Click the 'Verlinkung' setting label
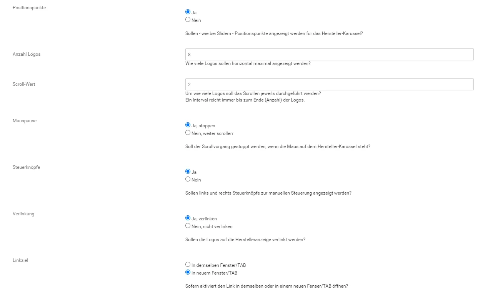The width and height of the screenshot is (478, 298). pyautogui.click(x=23, y=214)
